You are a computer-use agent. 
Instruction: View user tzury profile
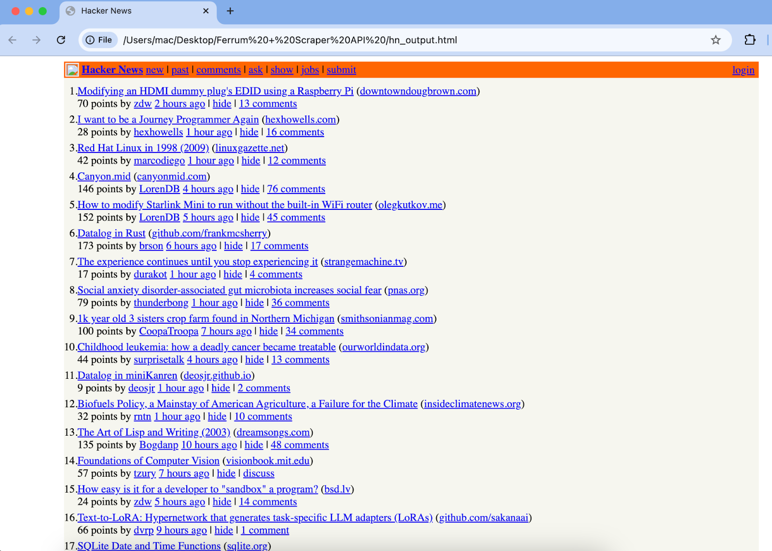[145, 473]
